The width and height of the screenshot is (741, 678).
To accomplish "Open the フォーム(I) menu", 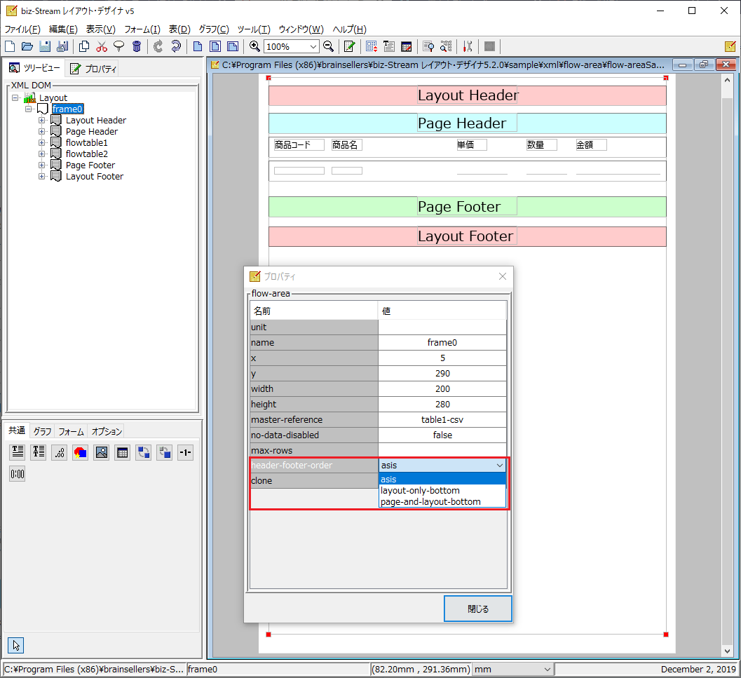I will (142, 29).
